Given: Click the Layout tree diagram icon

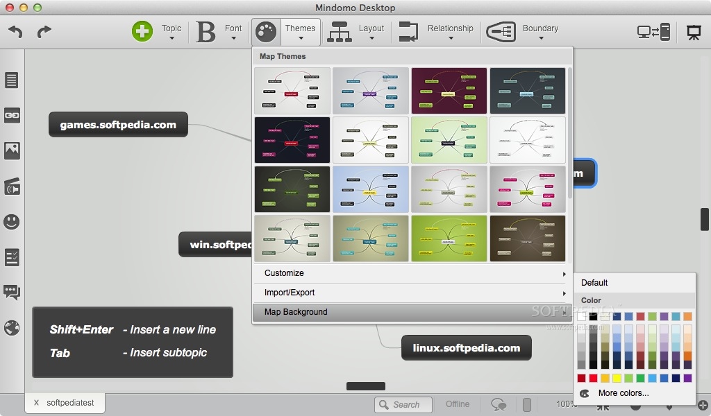Looking at the screenshot, I should click(x=339, y=32).
